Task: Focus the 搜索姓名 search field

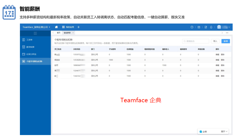Action: tap(196, 41)
